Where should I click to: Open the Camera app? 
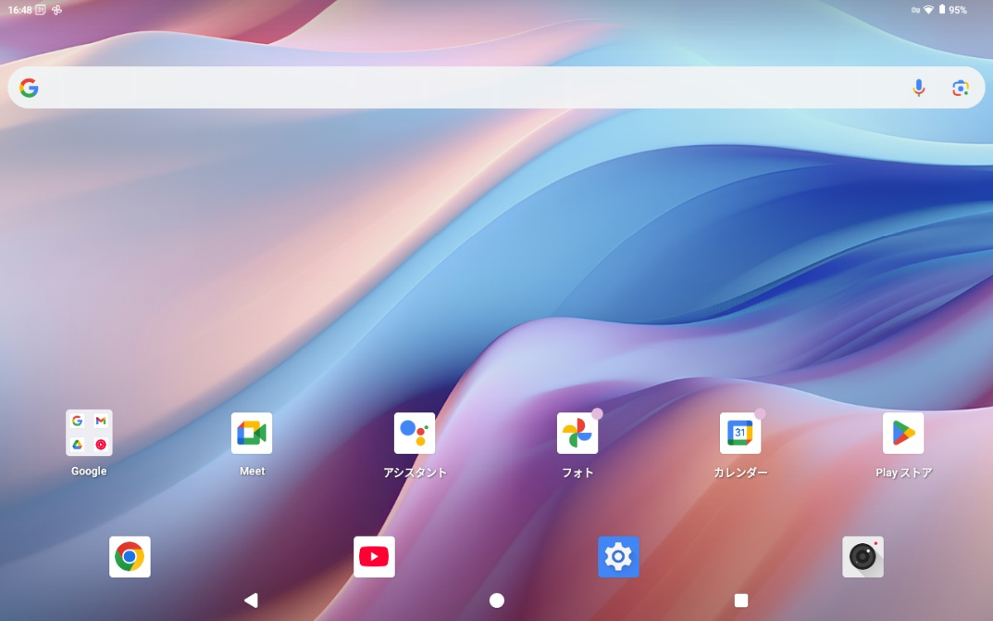[863, 556]
